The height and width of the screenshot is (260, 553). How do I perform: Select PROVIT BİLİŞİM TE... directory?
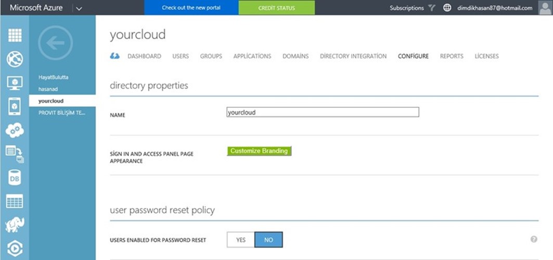[62, 113]
